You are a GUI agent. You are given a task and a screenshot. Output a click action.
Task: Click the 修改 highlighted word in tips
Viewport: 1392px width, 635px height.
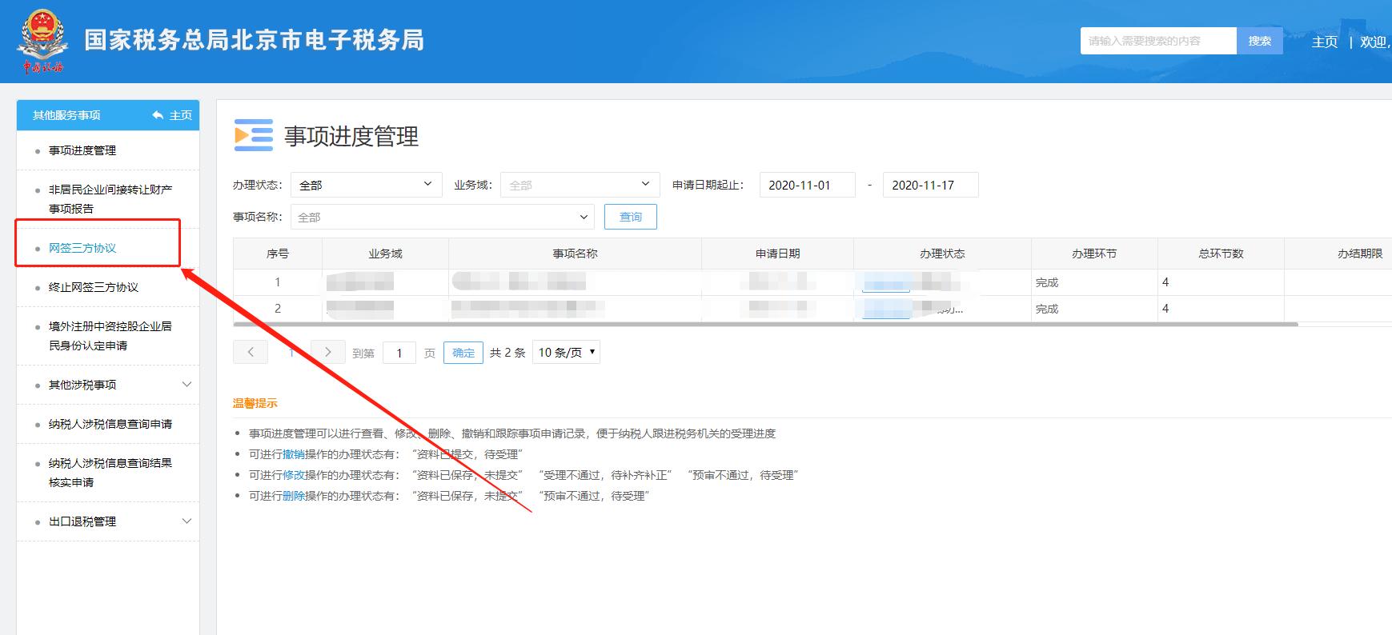click(294, 475)
